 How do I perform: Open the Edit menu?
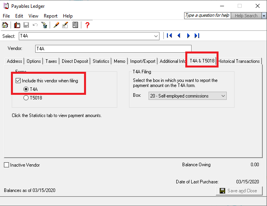pos(19,16)
